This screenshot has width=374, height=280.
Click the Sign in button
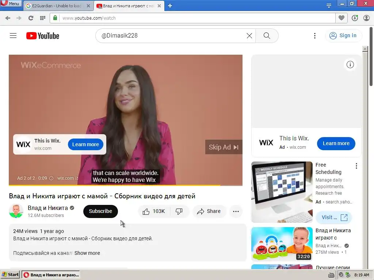coord(343,36)
